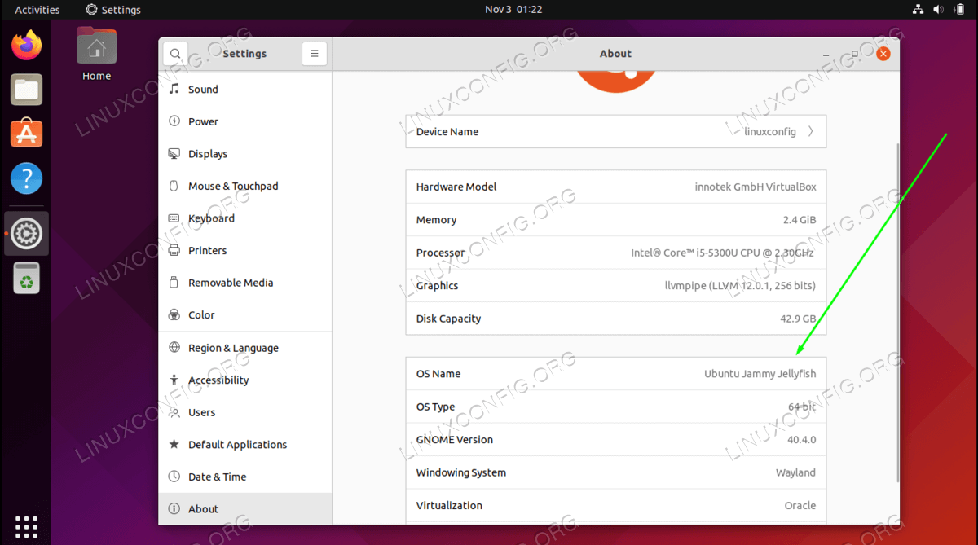
Task: Close the Settings window
Action: tap(883, 54)
